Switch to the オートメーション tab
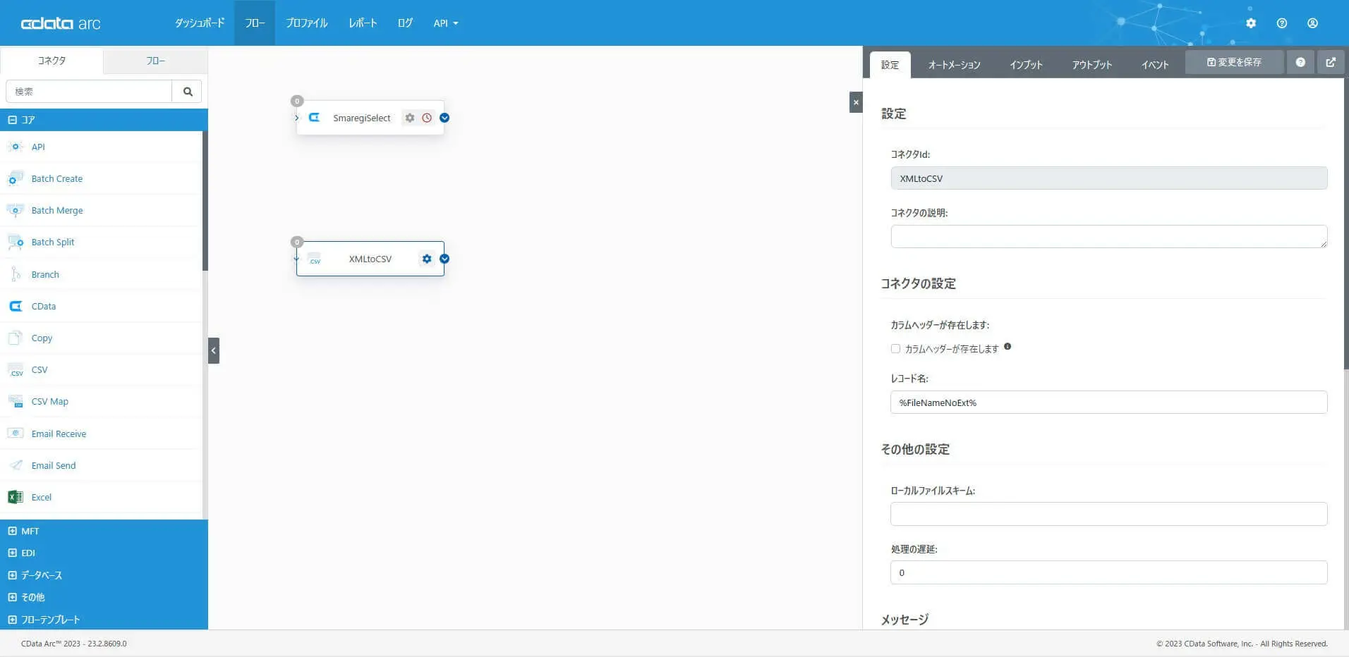The width and height of the screenshot is (1349, 657). pyautogui.click(x=954, y=64)
